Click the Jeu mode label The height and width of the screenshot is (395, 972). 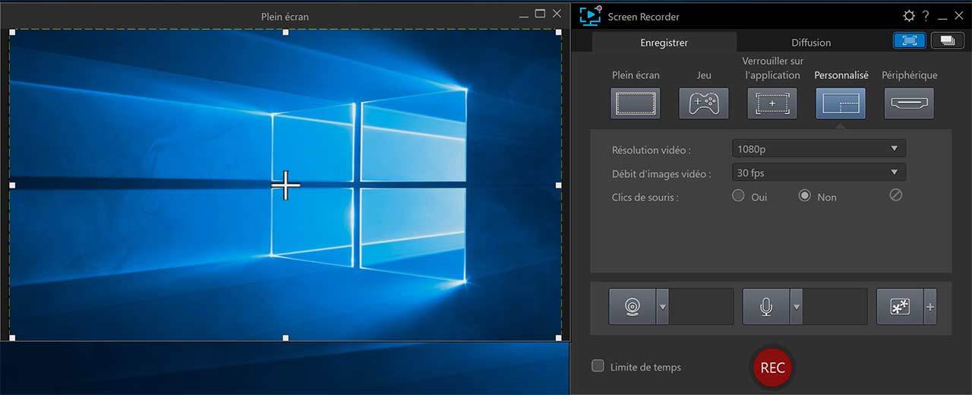click(x=704, y=75)
